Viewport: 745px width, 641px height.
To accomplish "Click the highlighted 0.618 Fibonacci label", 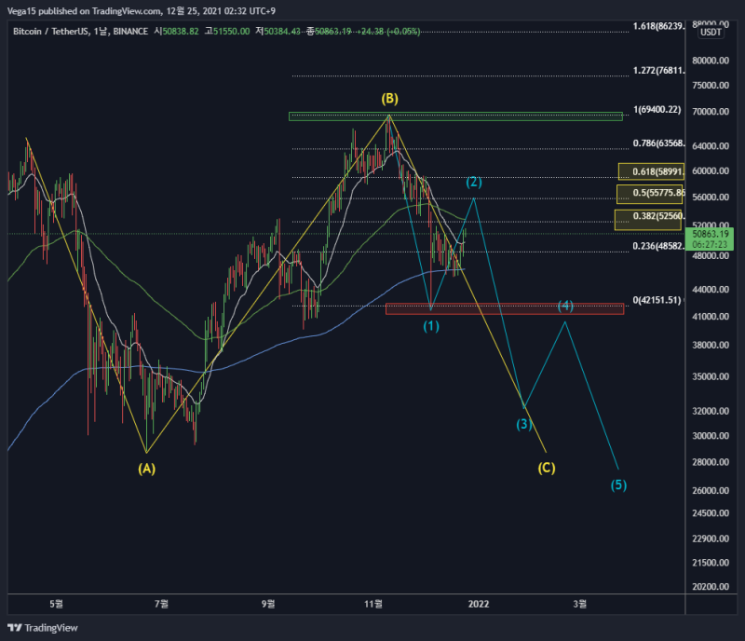I will click(651, 171).
